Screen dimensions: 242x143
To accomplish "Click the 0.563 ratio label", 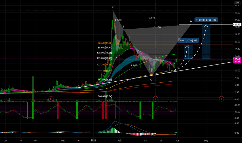I will 118,20.
